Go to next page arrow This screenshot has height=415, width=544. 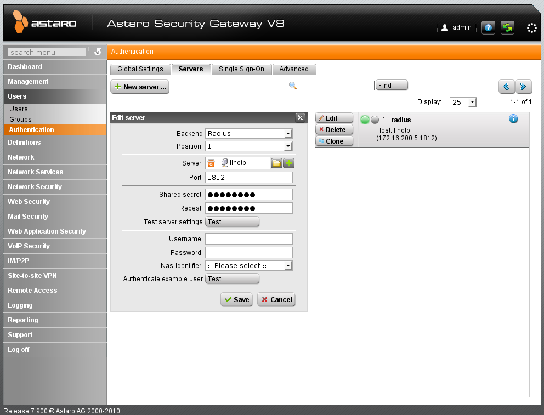[524, 86]
